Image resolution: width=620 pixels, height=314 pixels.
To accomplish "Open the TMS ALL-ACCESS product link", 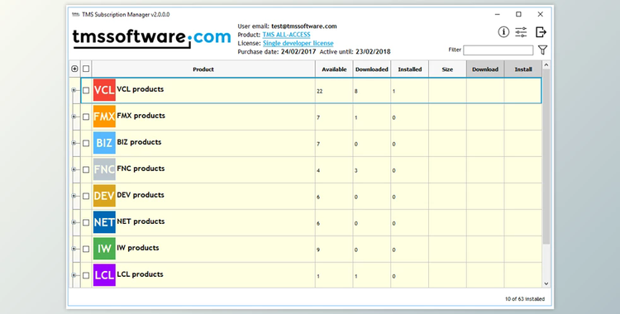I will pyautogui.click(x=286, y=35).
